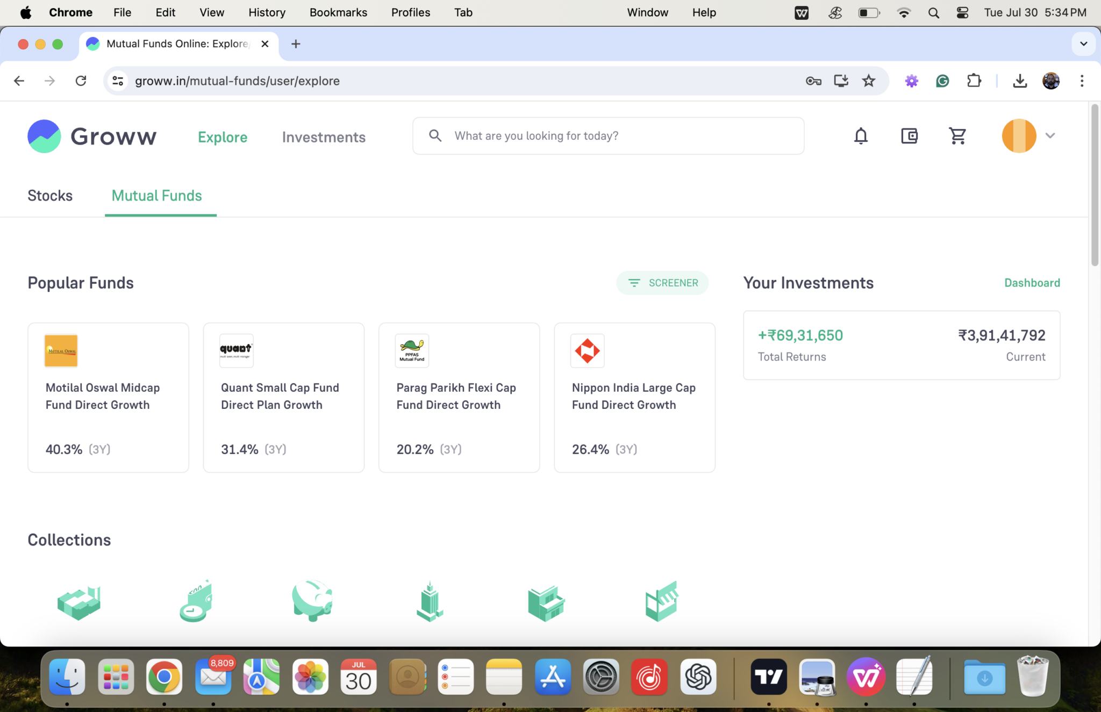Select the piggy bank collection icon
The width and height of the screenshot is (1101, 712).
pos(313,600)
